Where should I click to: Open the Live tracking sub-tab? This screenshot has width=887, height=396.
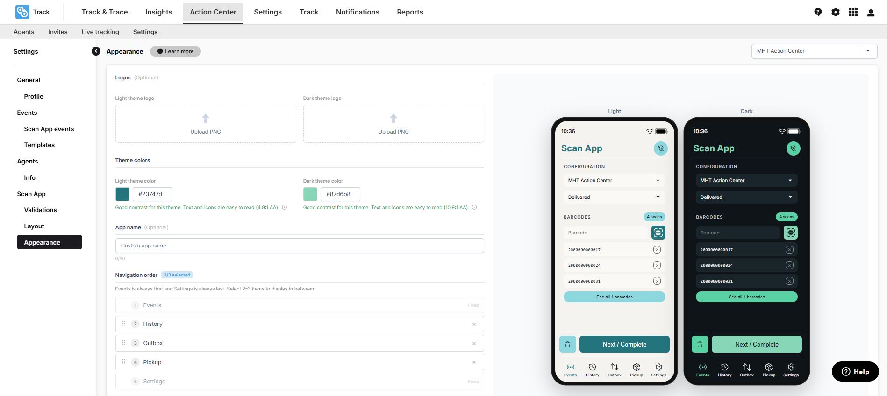pos(100,32)
